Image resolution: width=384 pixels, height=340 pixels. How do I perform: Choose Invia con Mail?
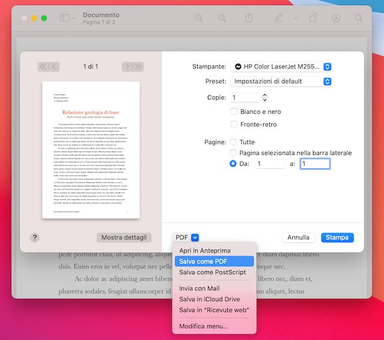[214, 288]
